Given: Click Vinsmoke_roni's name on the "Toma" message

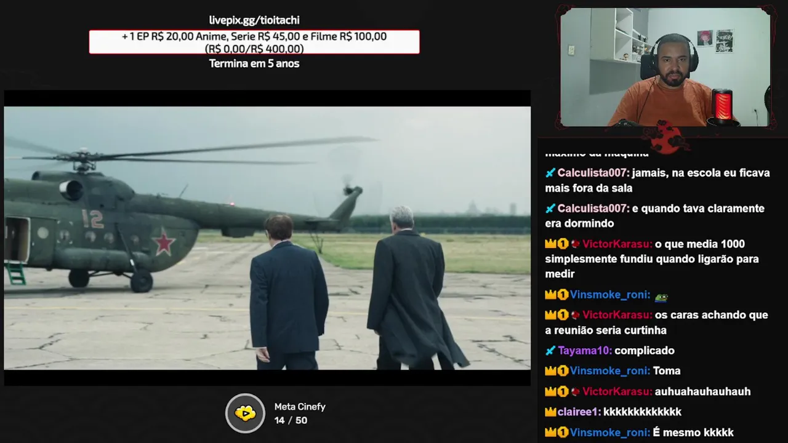Looking at the screenshot, I should pyautogui.click(x=609, y=371).
